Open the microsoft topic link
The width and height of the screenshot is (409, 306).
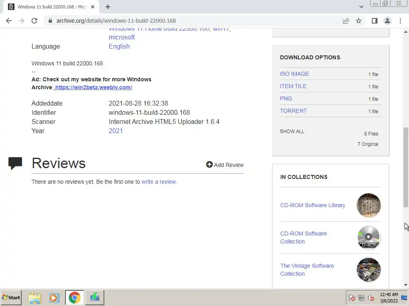coord(121,37)
